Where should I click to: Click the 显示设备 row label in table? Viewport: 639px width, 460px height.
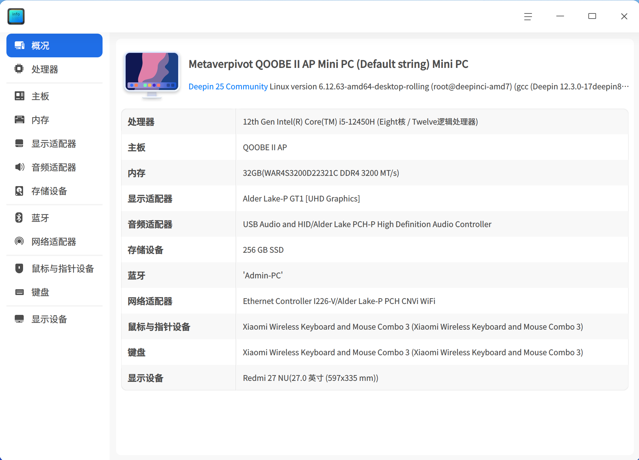(145, 378)
